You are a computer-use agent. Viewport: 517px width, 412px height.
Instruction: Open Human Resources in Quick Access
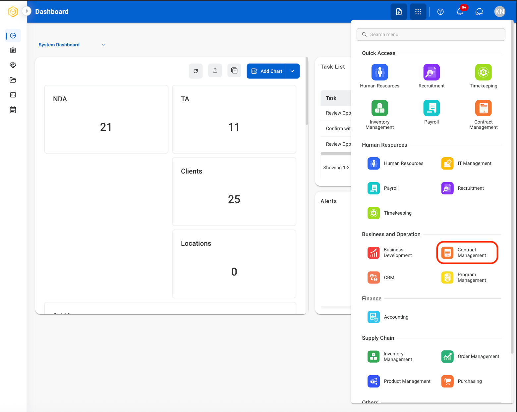[x=380, y=76]
